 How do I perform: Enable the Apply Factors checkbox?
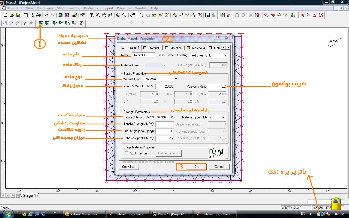pyautogui.click(x=127, y=153)
